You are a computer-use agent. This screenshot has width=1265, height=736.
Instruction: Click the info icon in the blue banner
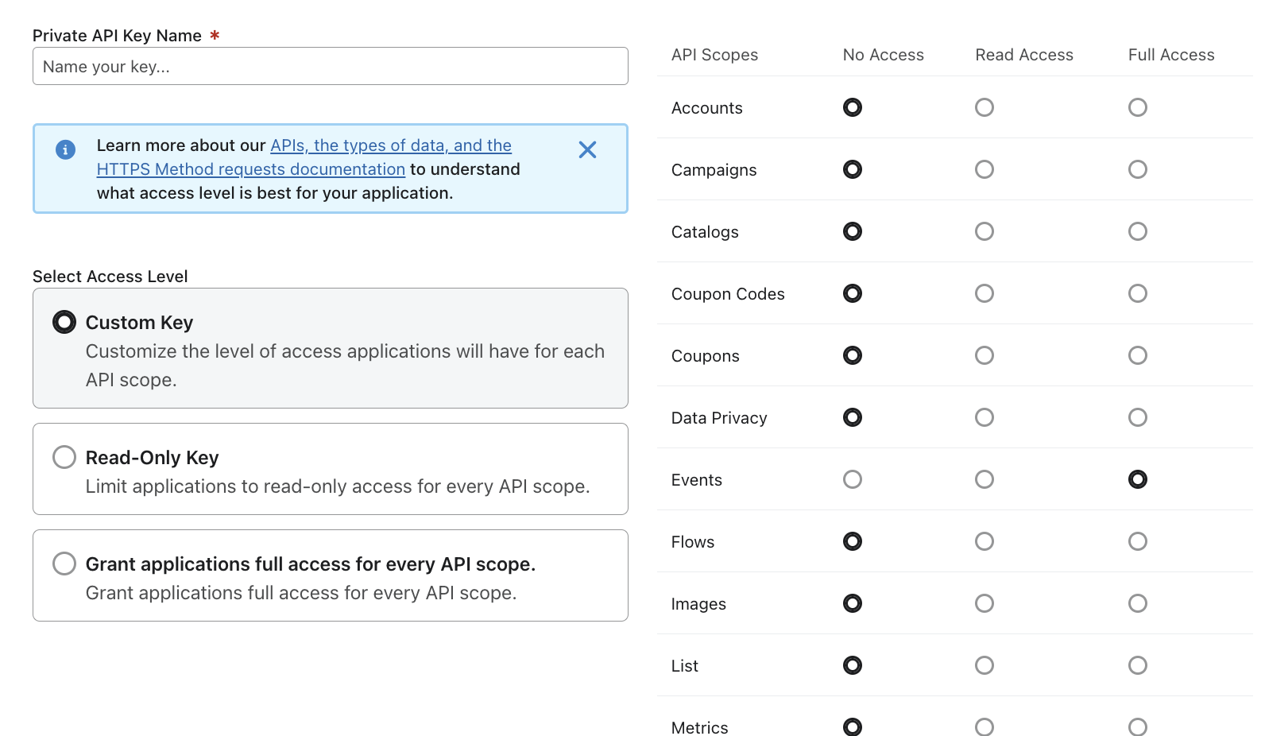(65, 149)
